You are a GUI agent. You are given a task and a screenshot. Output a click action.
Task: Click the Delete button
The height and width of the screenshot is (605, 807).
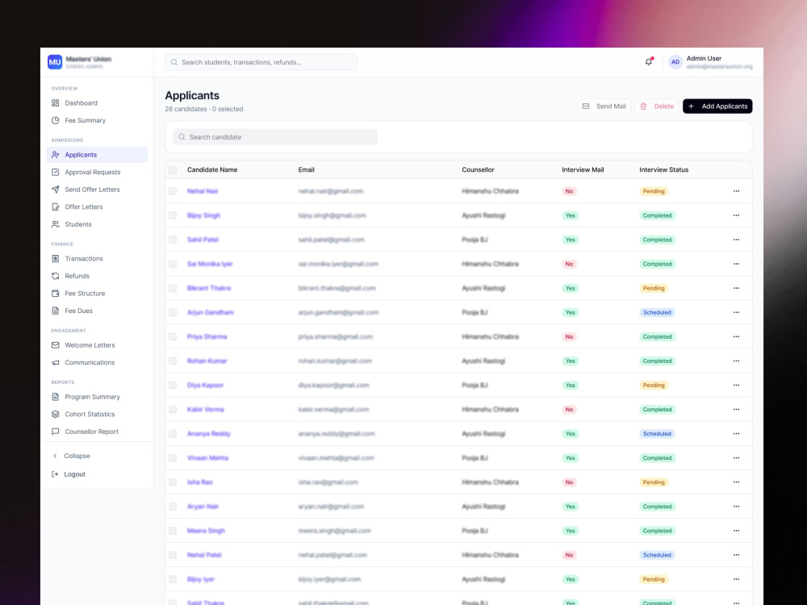coord(657,106)
